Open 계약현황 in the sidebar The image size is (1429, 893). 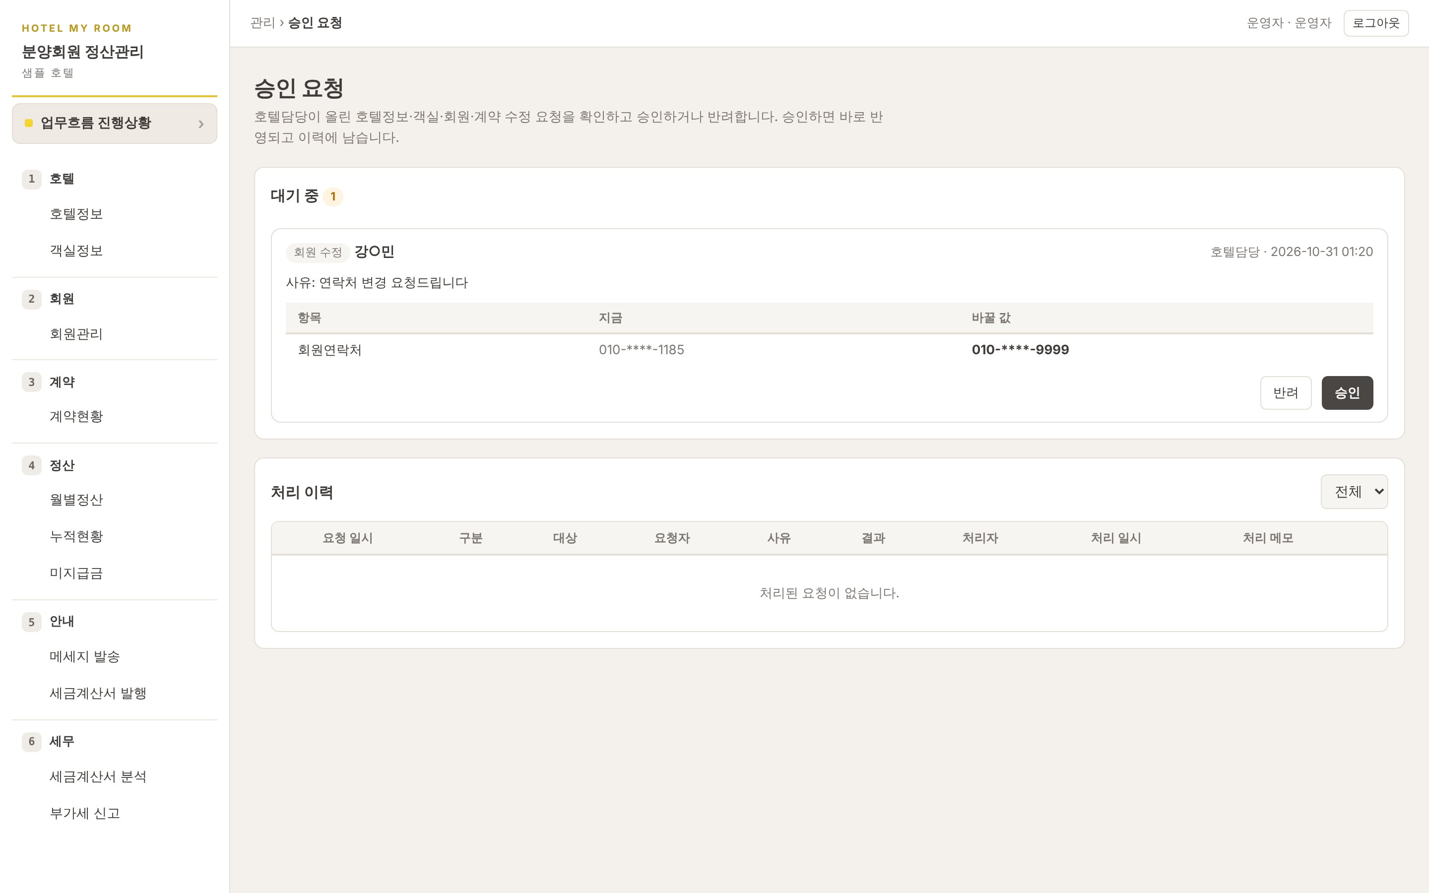point(76,416)
